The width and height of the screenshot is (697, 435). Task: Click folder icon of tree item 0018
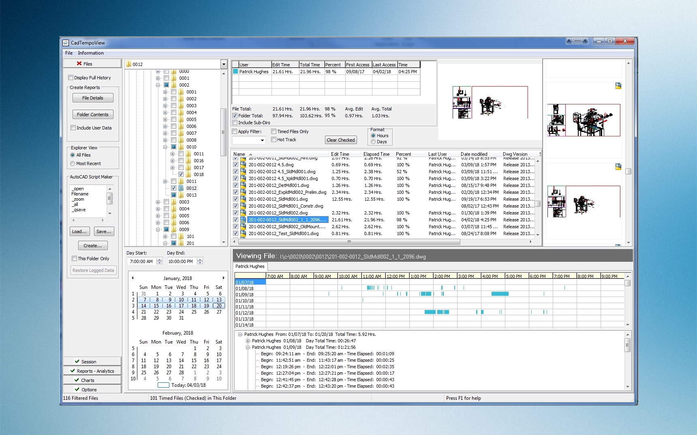click(188, 174)
